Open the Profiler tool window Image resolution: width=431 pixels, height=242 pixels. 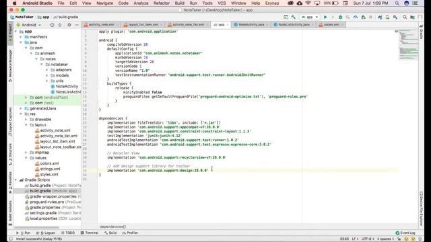[130, 233]
